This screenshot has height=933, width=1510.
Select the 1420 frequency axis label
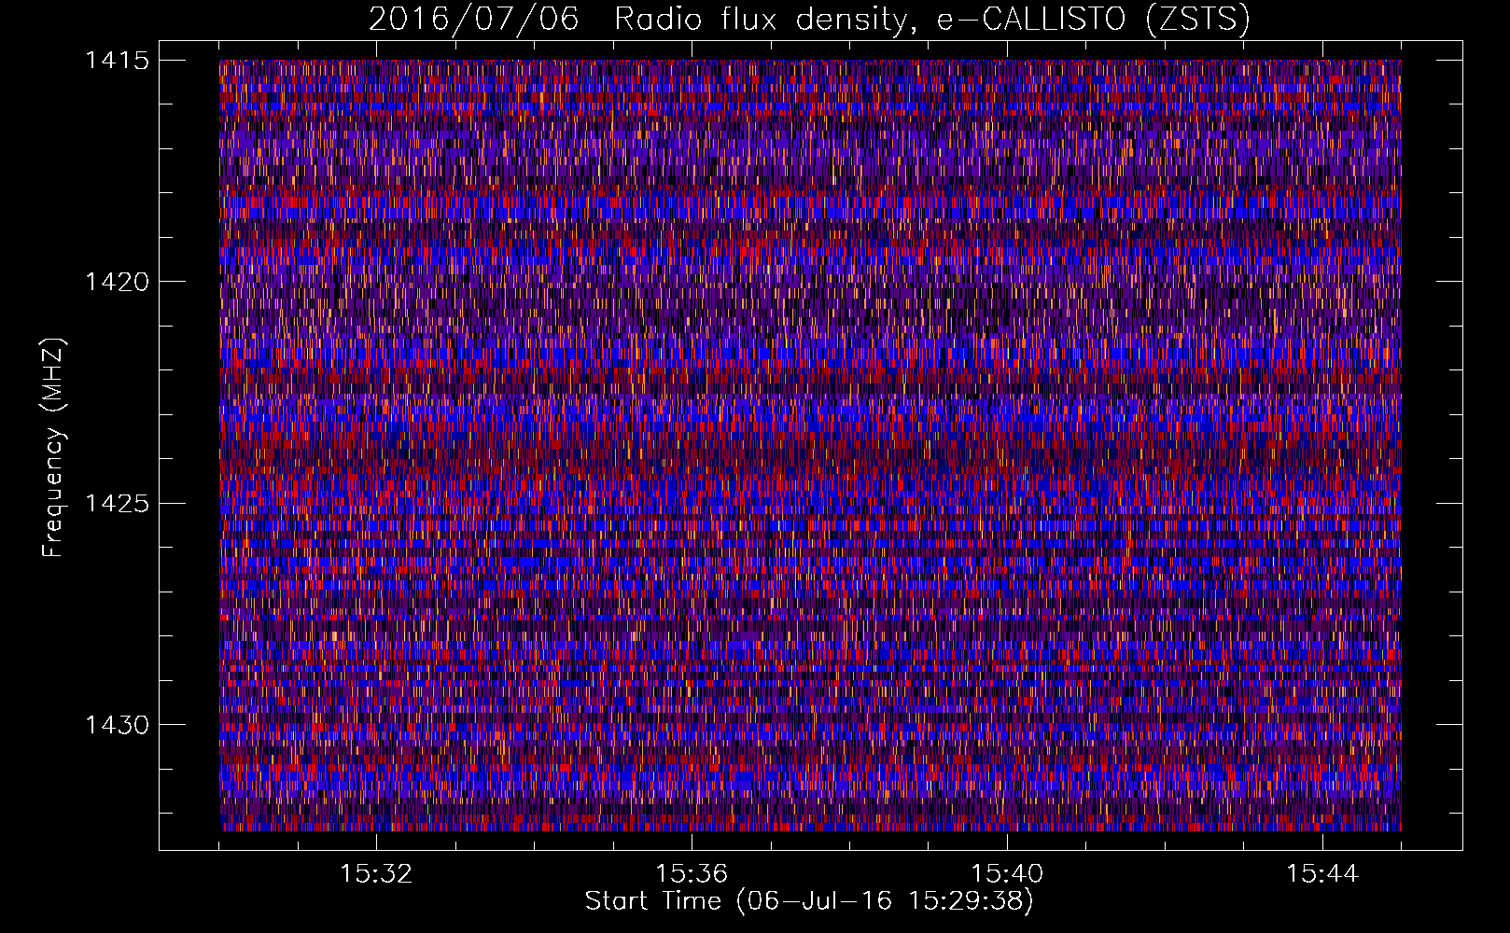(x=117, y=282)
